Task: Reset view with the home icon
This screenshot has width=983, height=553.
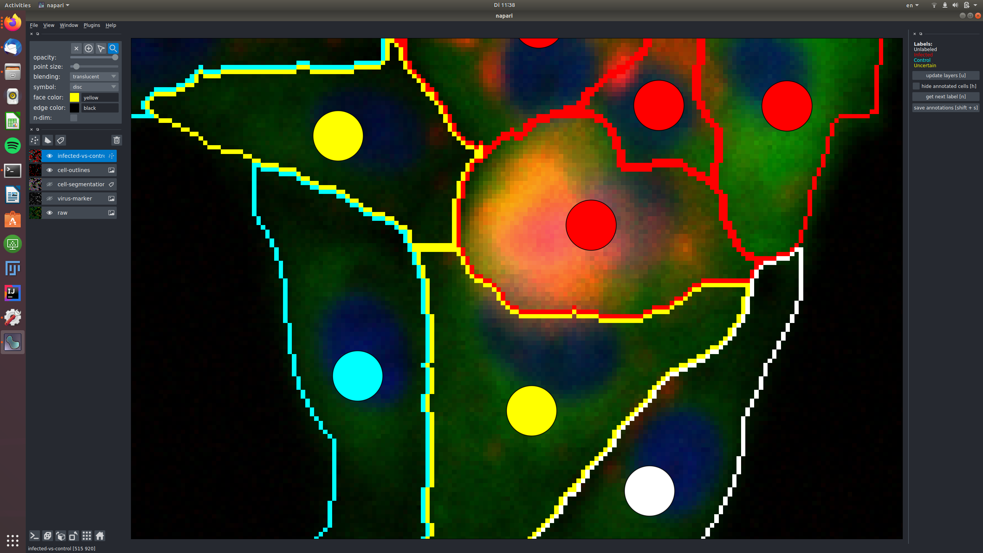Action: point(100,536)
